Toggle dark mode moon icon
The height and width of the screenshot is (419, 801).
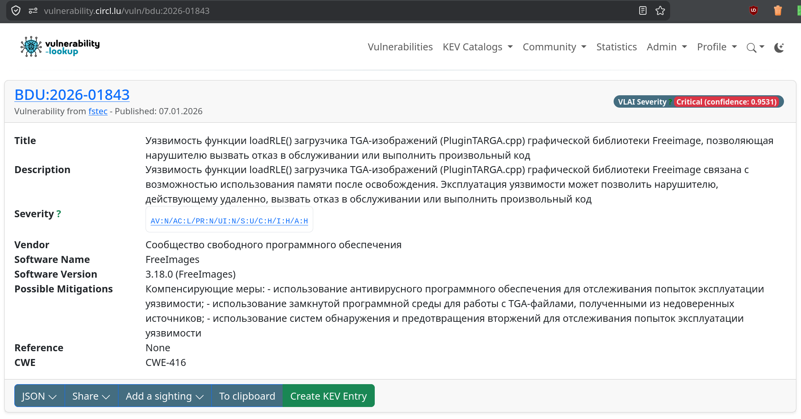tap(779, 47)
